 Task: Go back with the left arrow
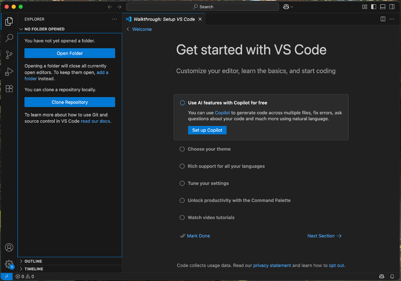pos(110,7)
